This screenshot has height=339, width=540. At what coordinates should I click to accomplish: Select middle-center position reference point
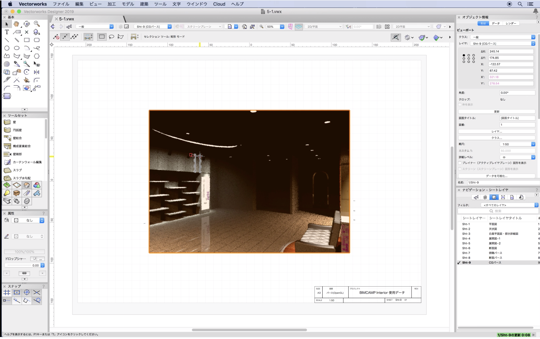(x=469, y=59)
